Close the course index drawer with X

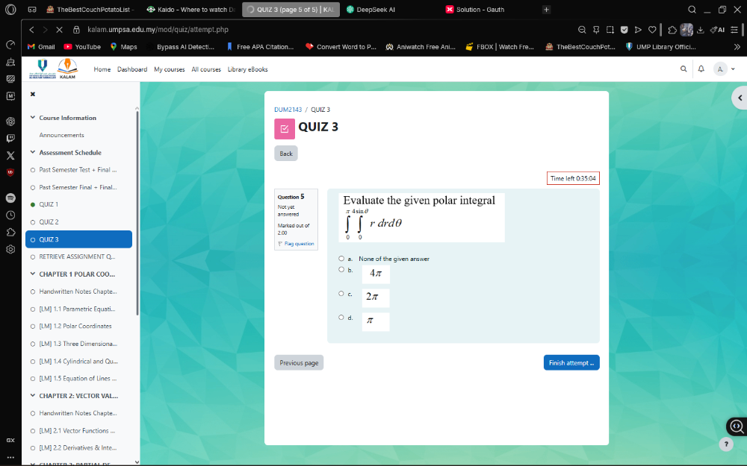pos(33,95)
